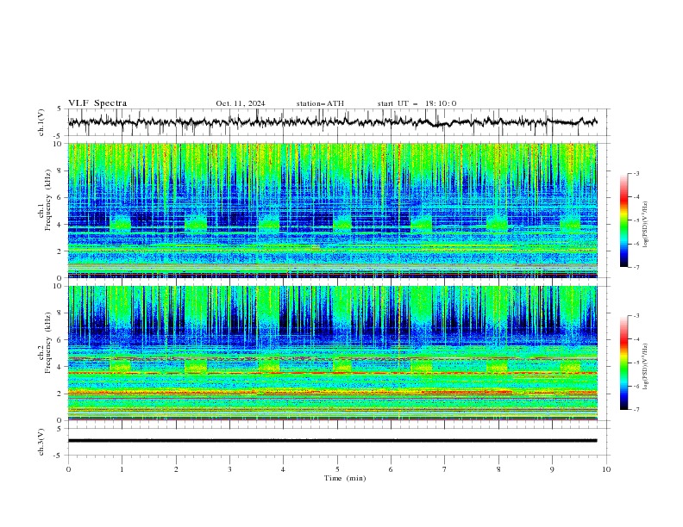Click the "10" time axis tick label
This screenshot has height=527, width=683.
pos(606,469)
